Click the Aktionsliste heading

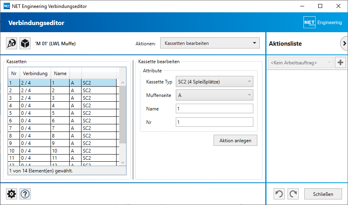pyautogui.click(x=285, y=44)
